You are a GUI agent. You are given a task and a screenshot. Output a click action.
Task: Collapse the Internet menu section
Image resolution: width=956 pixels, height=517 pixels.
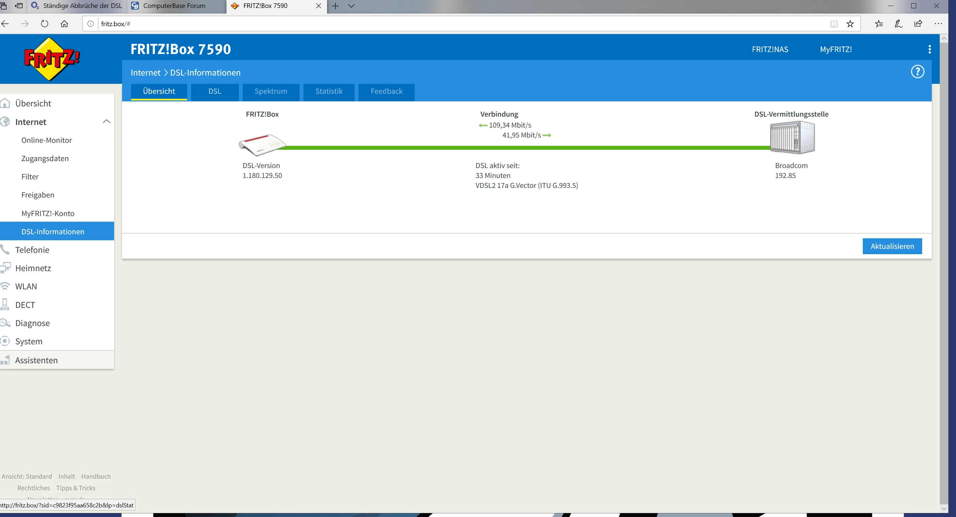coord(106,122)
